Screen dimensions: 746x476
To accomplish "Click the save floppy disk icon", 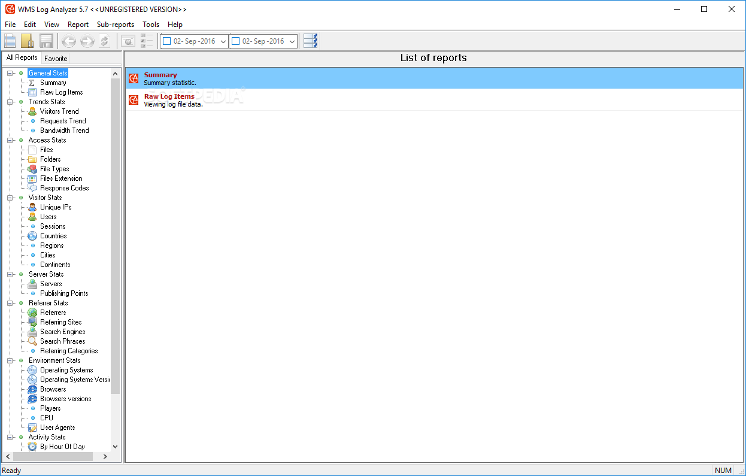I will (x=46, y=41).
